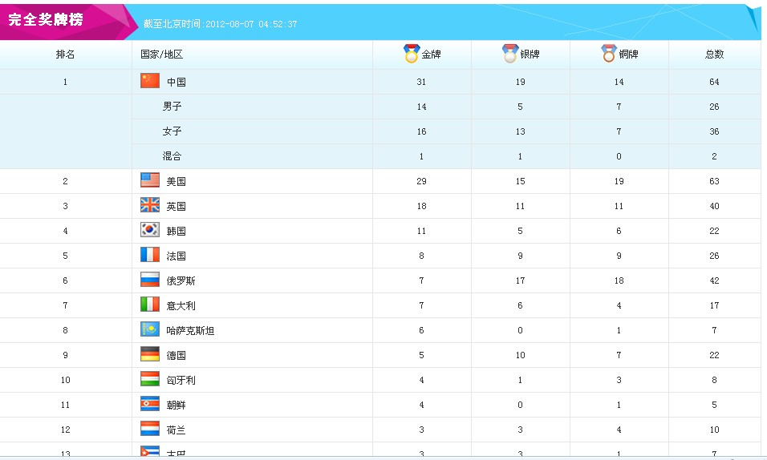Click the North Korea flag next to 朝鲜
Viewport: 767px width, 460px height.
(150, 404)
